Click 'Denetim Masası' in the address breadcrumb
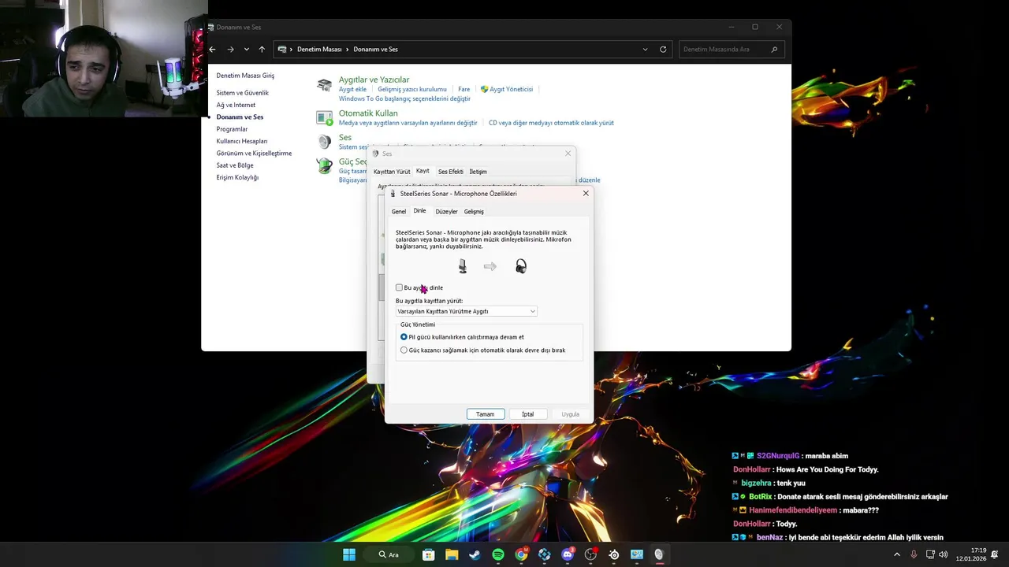 319,50
